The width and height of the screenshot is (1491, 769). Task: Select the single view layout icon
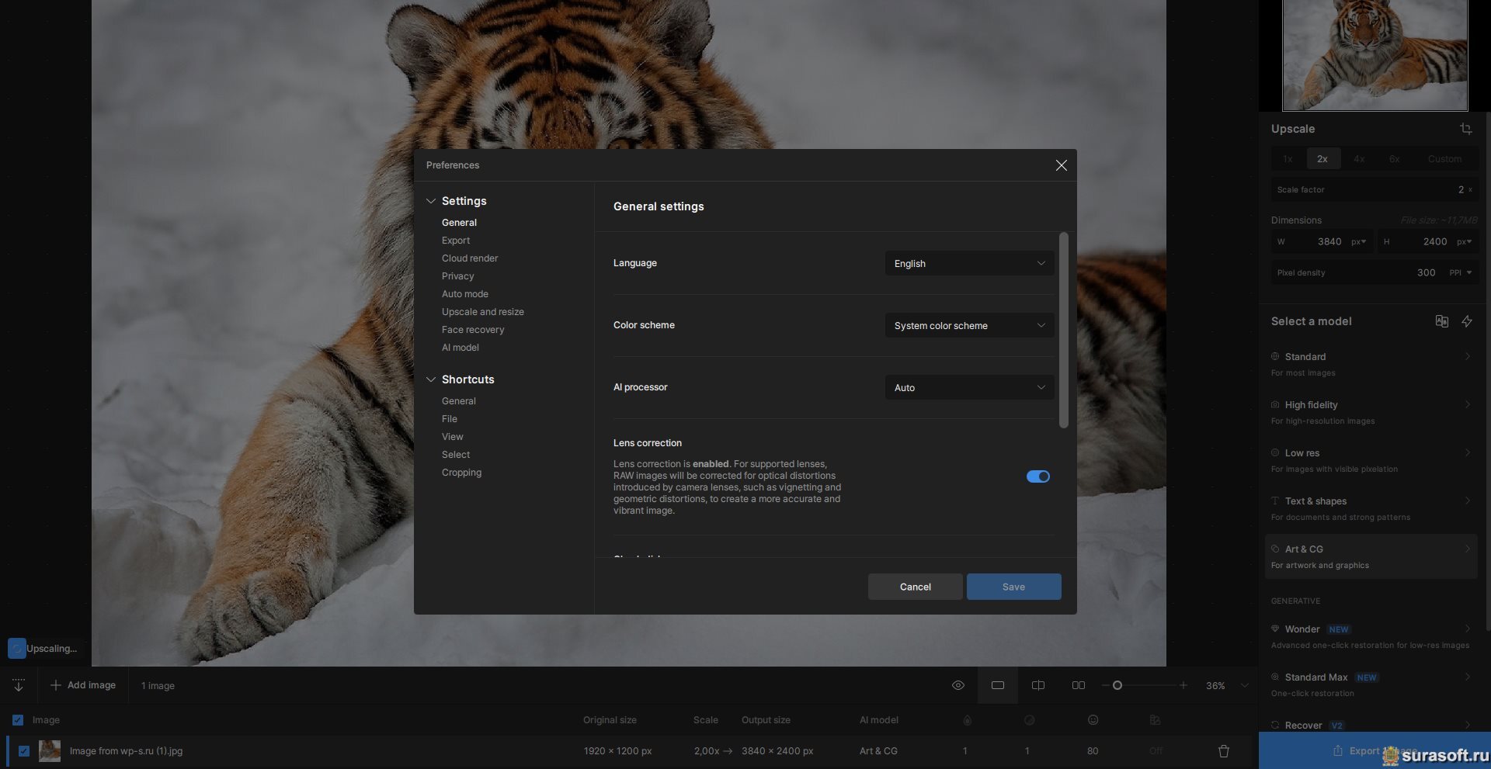point(998,685)
